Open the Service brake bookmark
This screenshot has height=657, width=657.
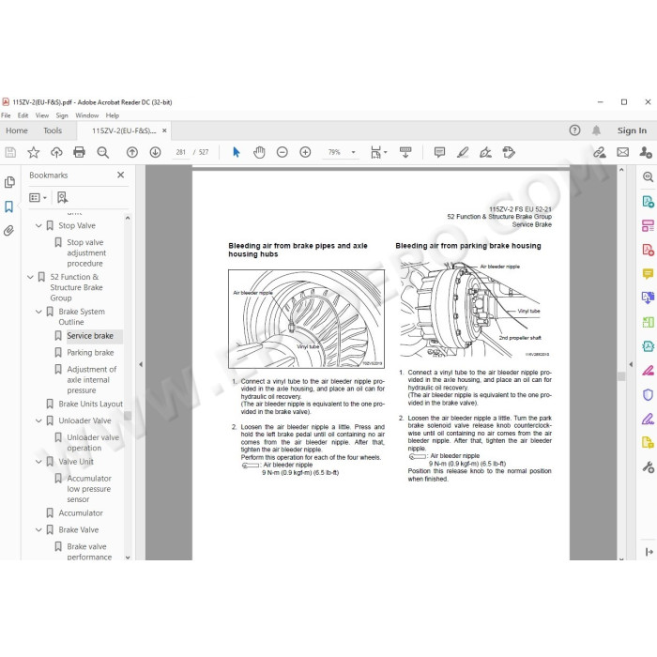pyautogui.click(x=90, y=336)
